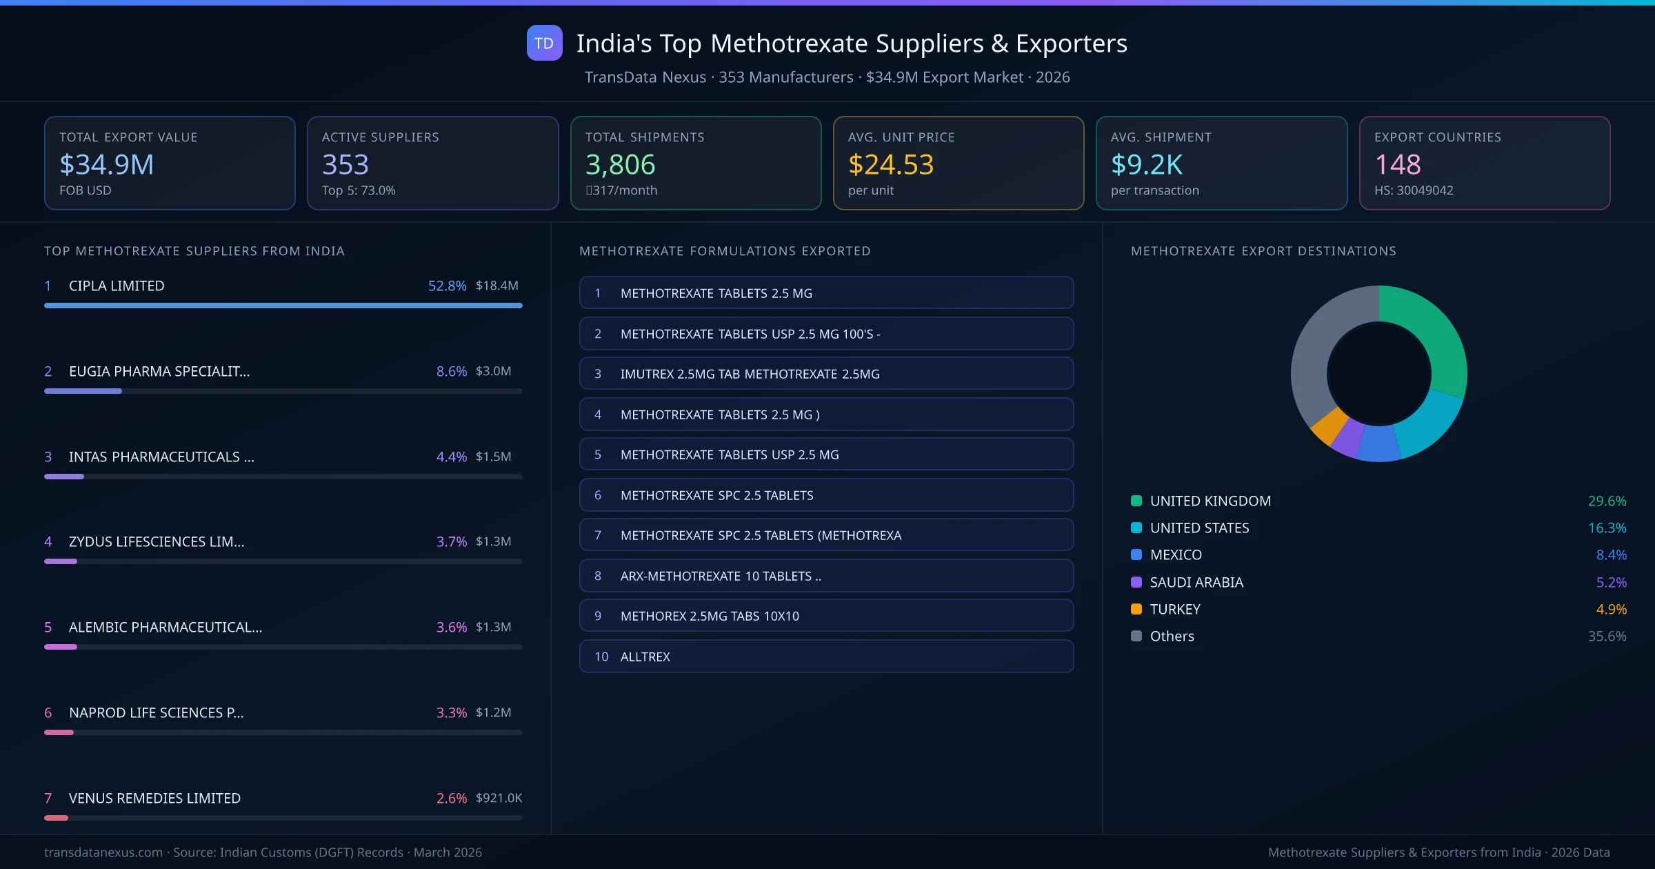
Task: Toggle the United States destination visibility
Action: [1198, 528]
